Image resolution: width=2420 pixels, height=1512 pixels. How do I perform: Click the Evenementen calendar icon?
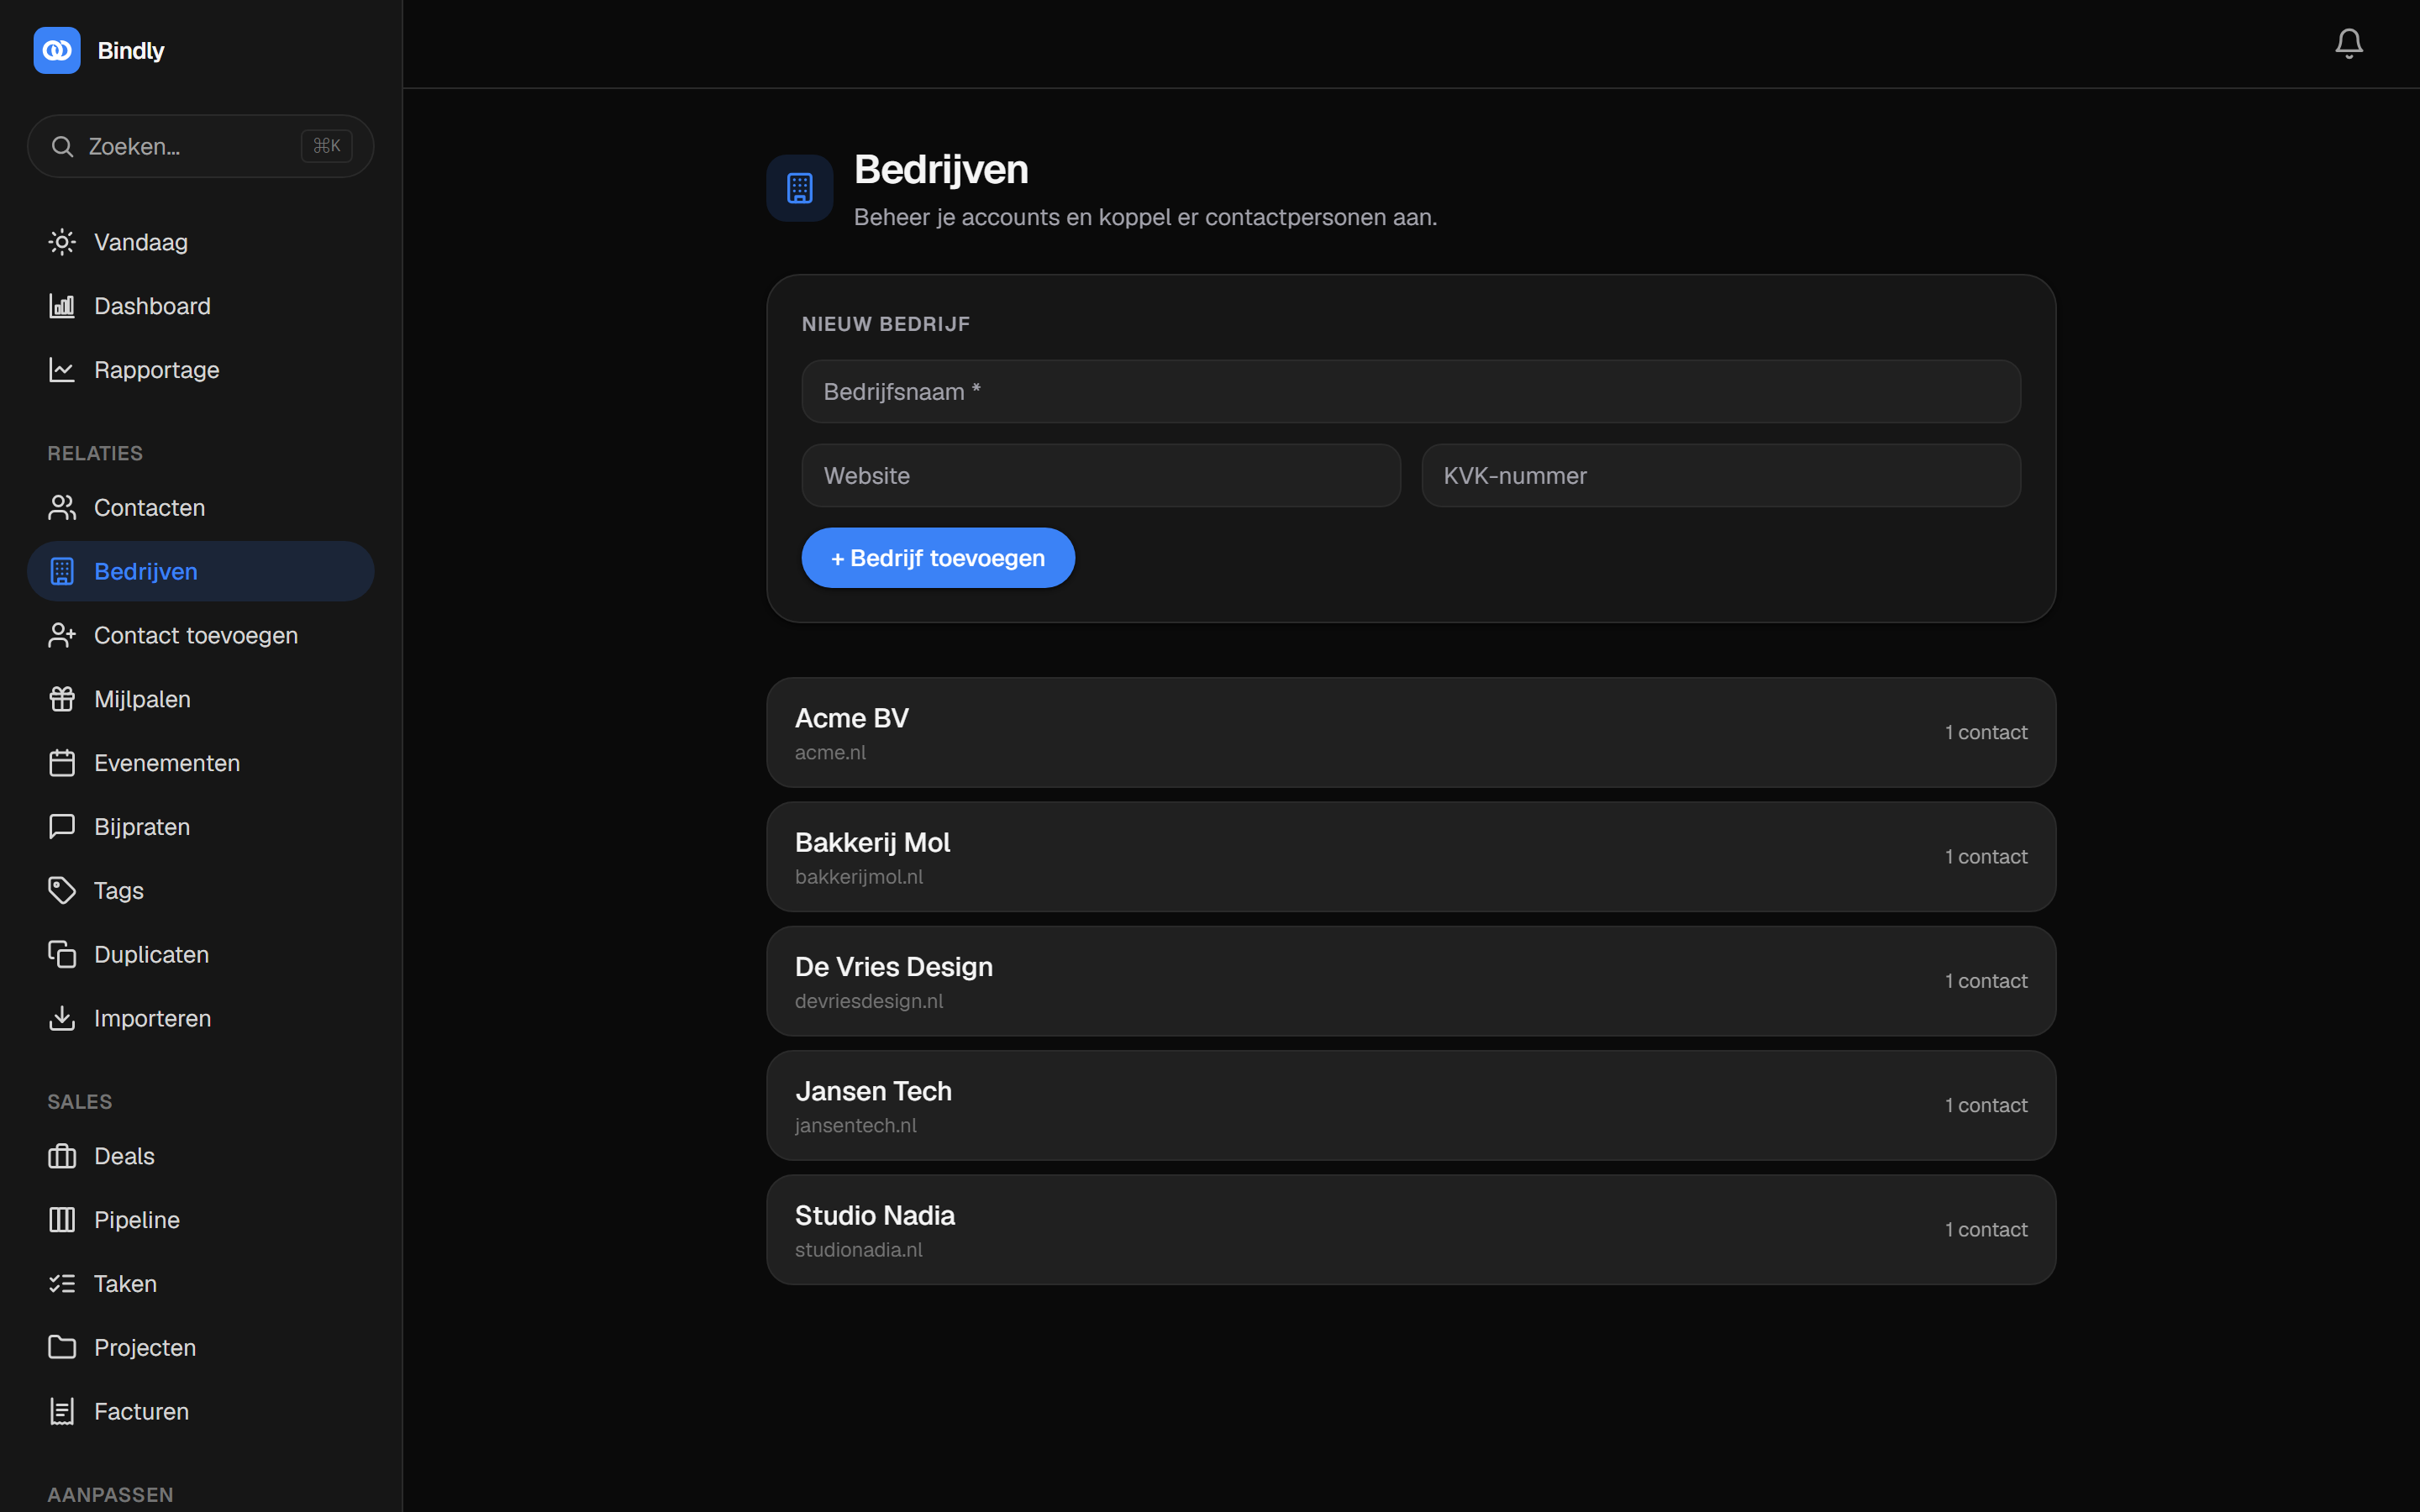[62, 763]
